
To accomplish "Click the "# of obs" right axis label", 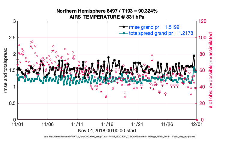I will pyautogui.click(x=211, y=70).
